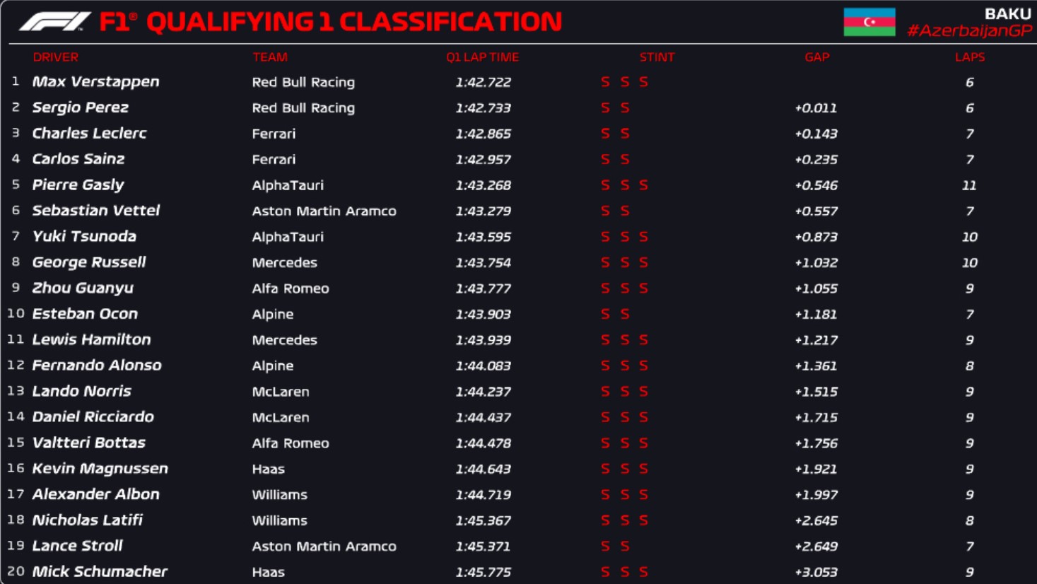Viewport: 1037px width, 584px height.
Task: Click the BAKU location label
Action: click(1008, 13)
